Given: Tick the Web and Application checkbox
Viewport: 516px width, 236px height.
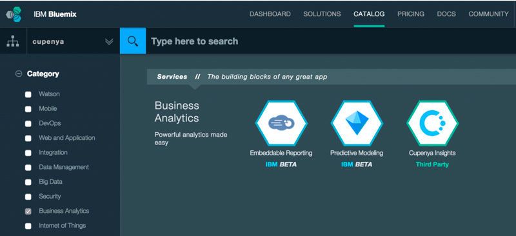Looking at the screenshot, I should (28, 138).
